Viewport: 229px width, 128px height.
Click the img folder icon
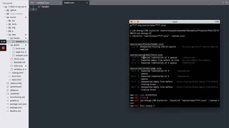[x=10, y=28]
